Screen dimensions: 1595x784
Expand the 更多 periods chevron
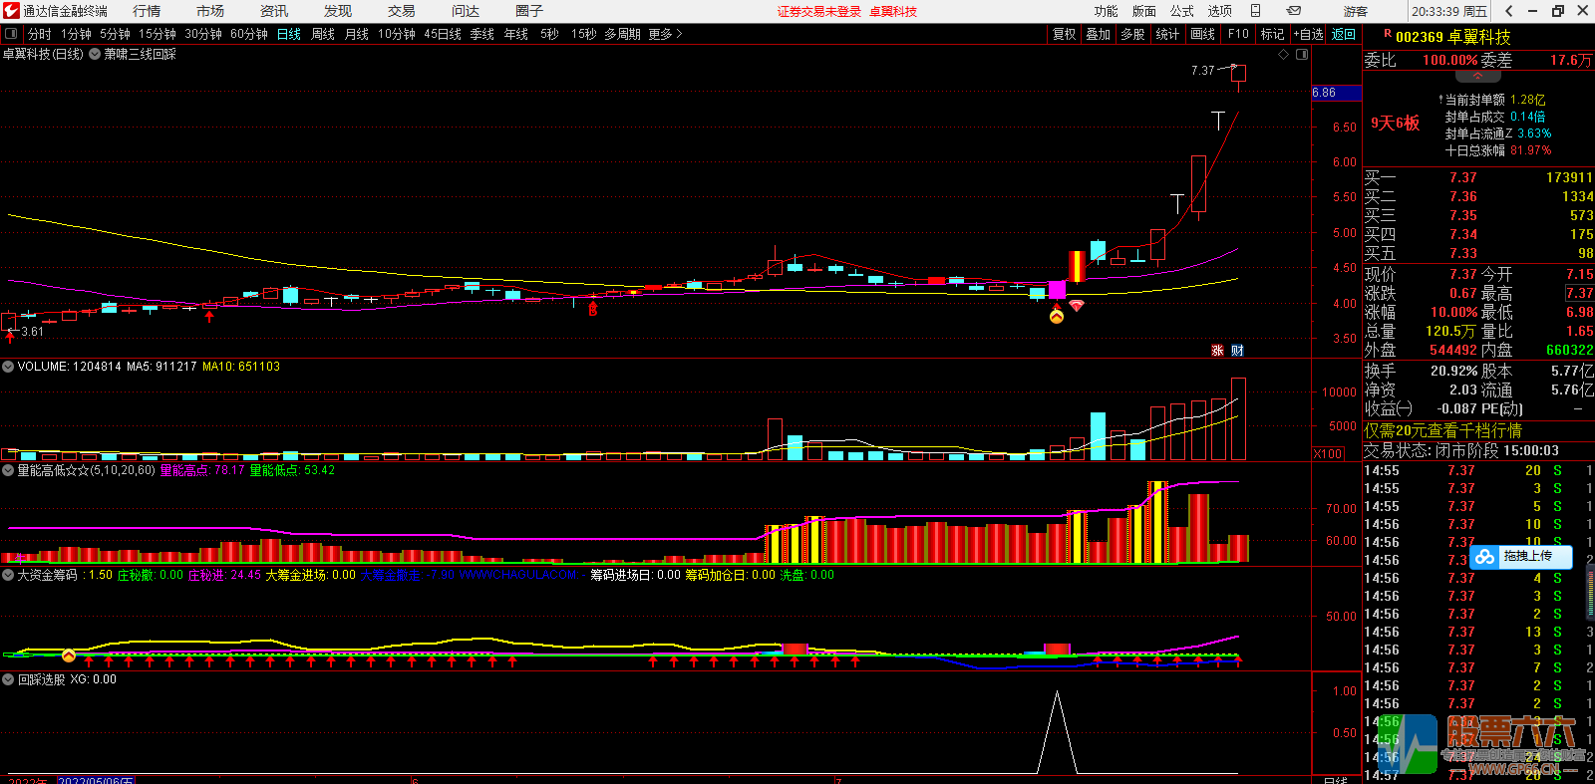pyautogui.click(x=680, y=34)
